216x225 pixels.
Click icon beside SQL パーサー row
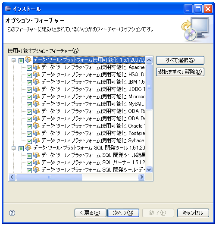point(37,162)
